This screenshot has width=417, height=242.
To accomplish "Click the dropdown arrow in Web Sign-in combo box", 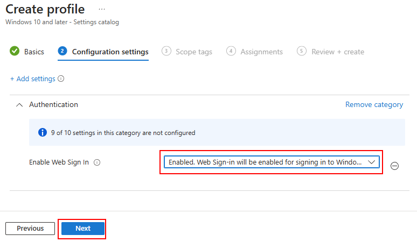I will tap(372, 162).
